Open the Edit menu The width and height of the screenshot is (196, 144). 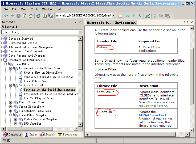(14, 9)
